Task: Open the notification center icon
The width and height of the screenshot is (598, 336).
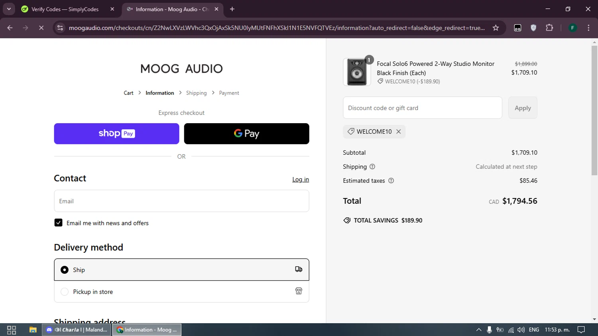Action: tap(581, 330)
